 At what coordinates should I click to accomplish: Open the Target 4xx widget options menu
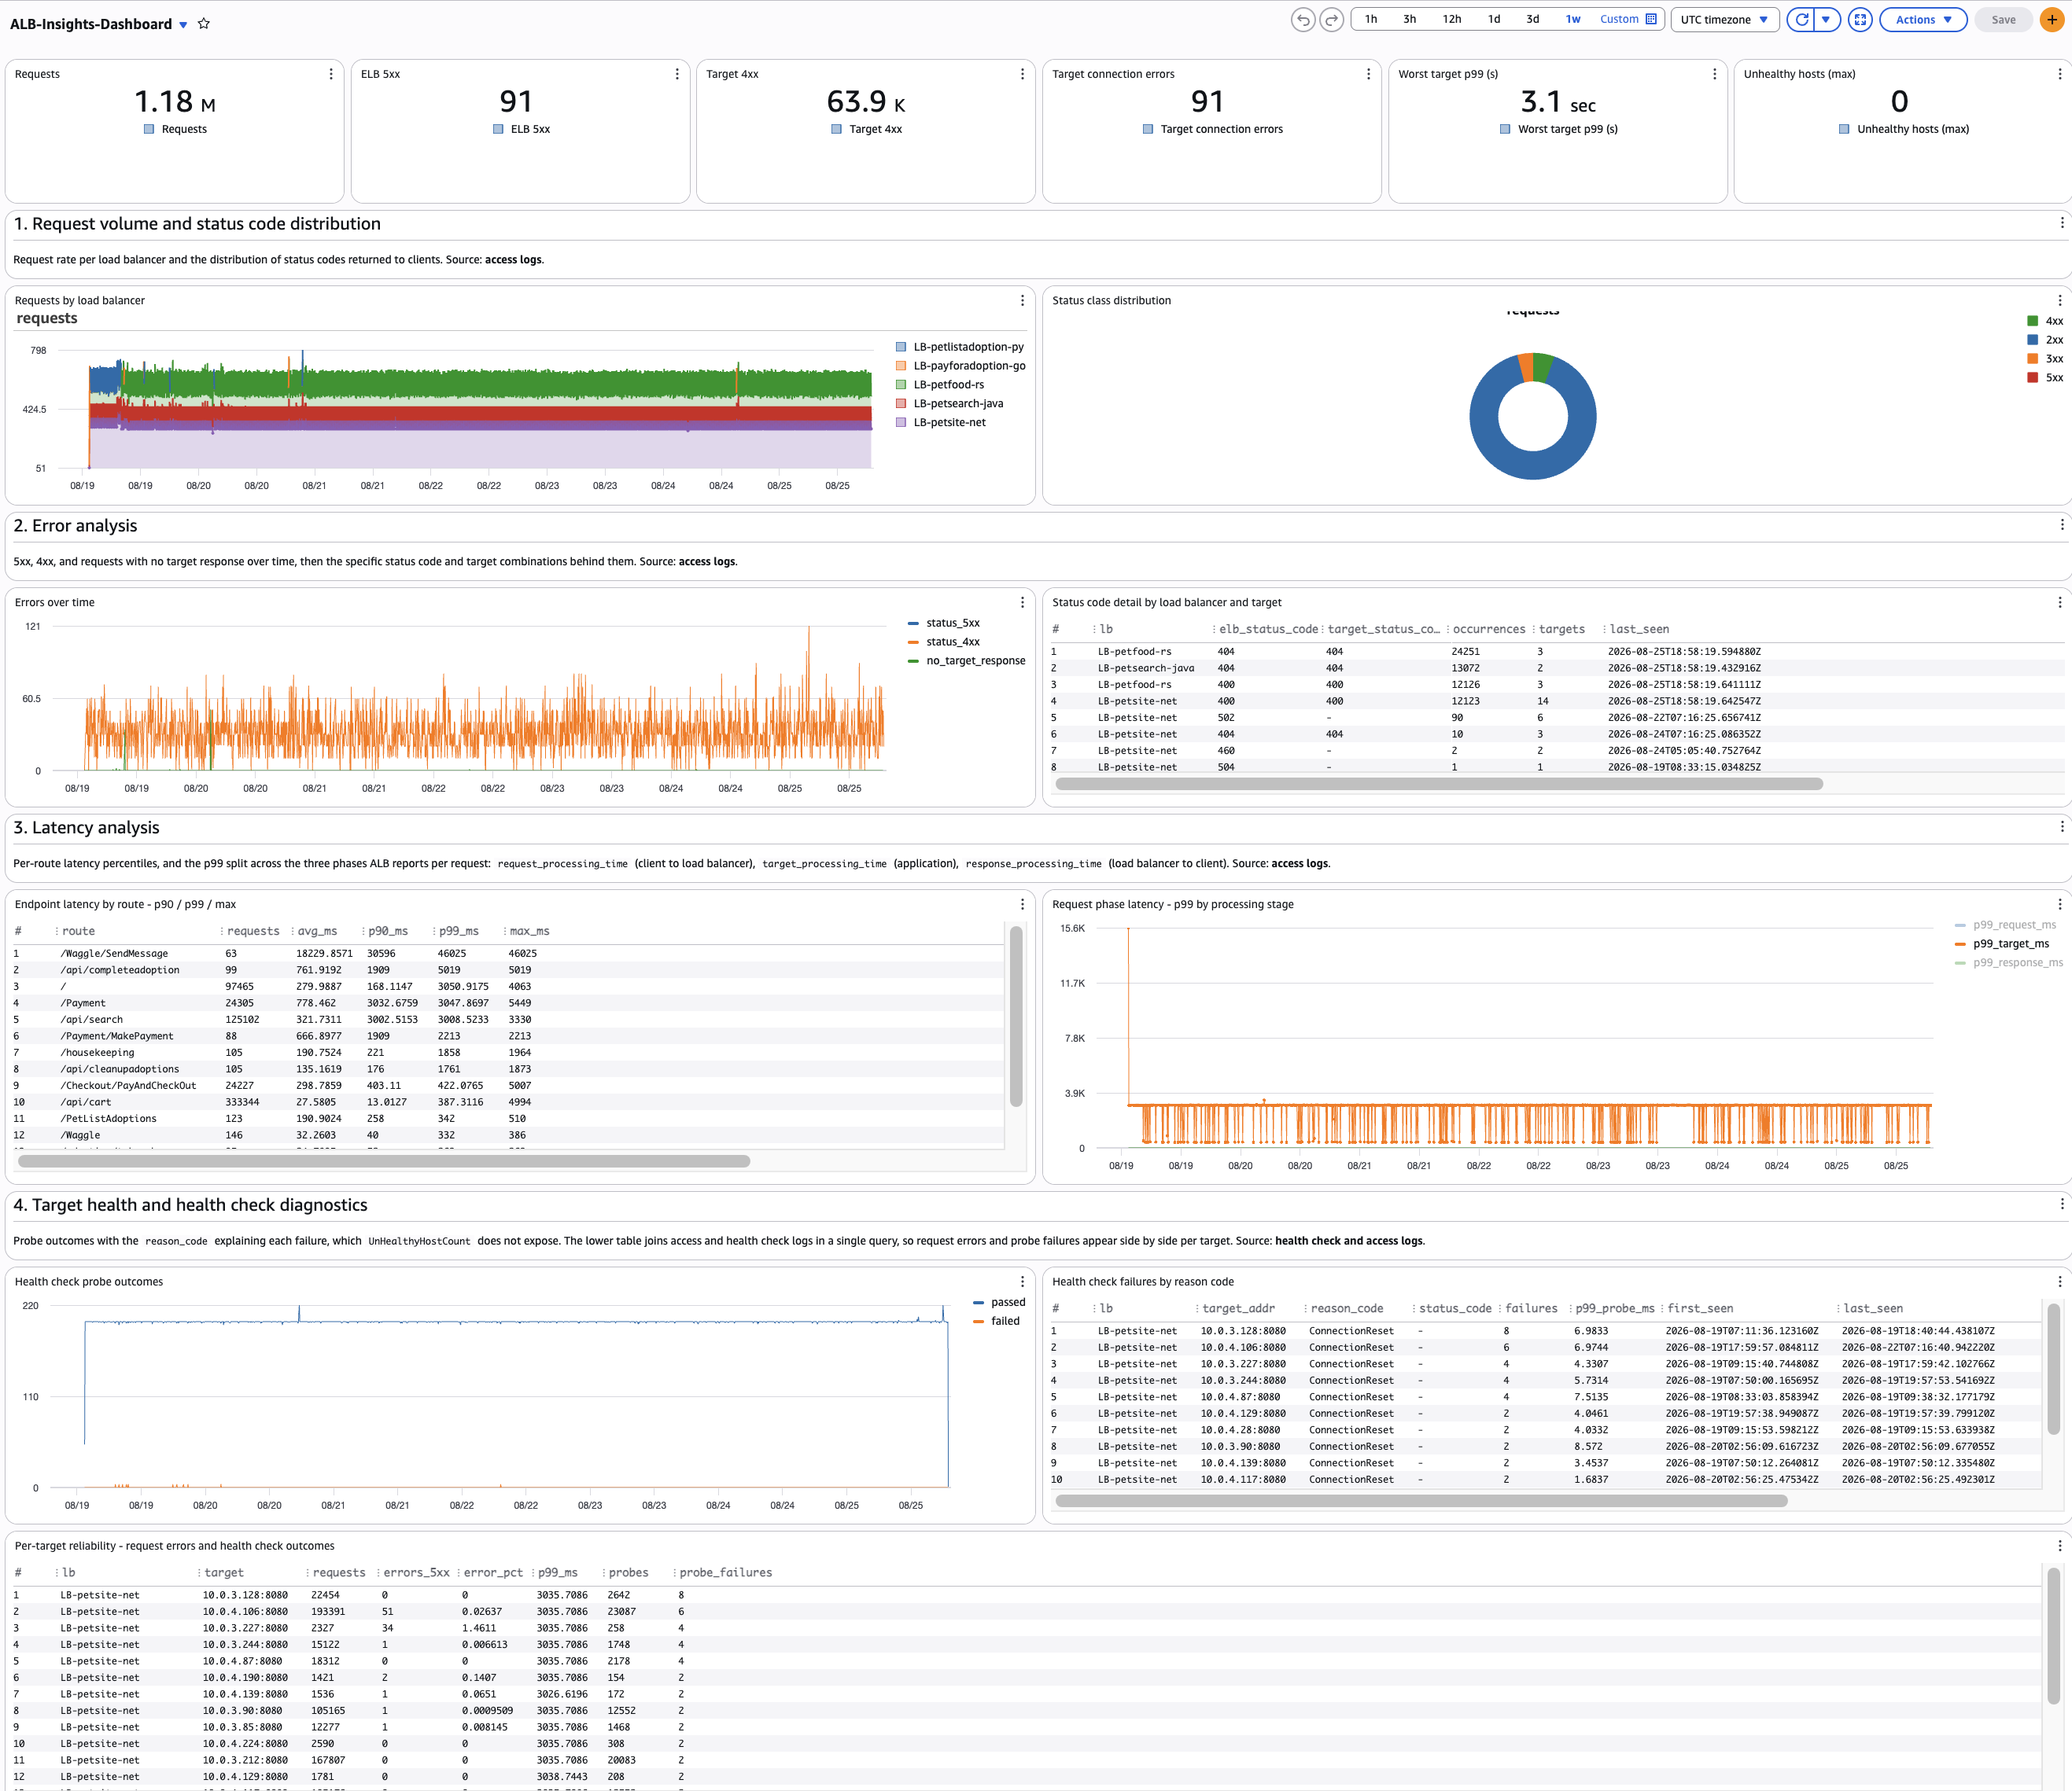tap(1022, 74)
